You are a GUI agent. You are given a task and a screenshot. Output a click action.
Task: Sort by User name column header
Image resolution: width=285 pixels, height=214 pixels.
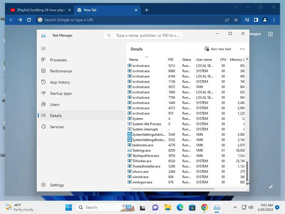pyautogui.click(x=205, y=60)
